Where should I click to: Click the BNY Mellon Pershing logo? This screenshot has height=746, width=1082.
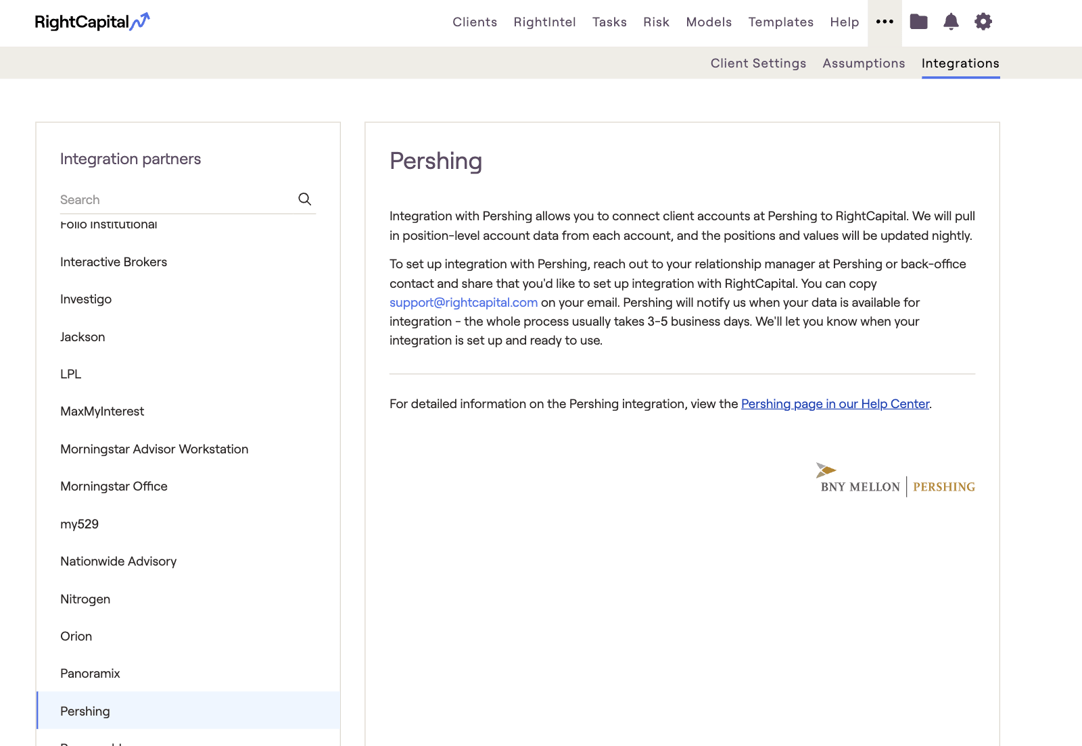tap(895, 480)
